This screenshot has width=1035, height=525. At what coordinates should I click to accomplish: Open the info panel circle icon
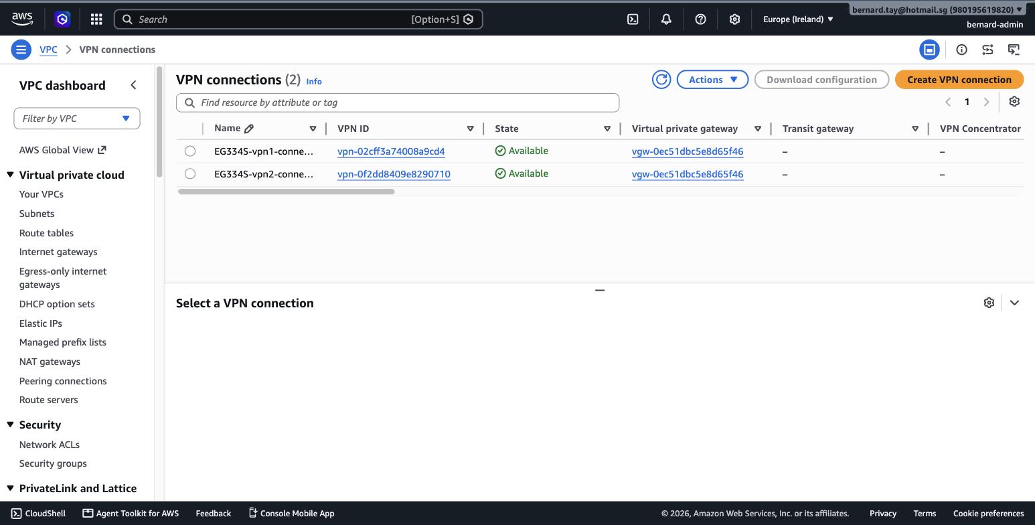click(x=961, y=50)
